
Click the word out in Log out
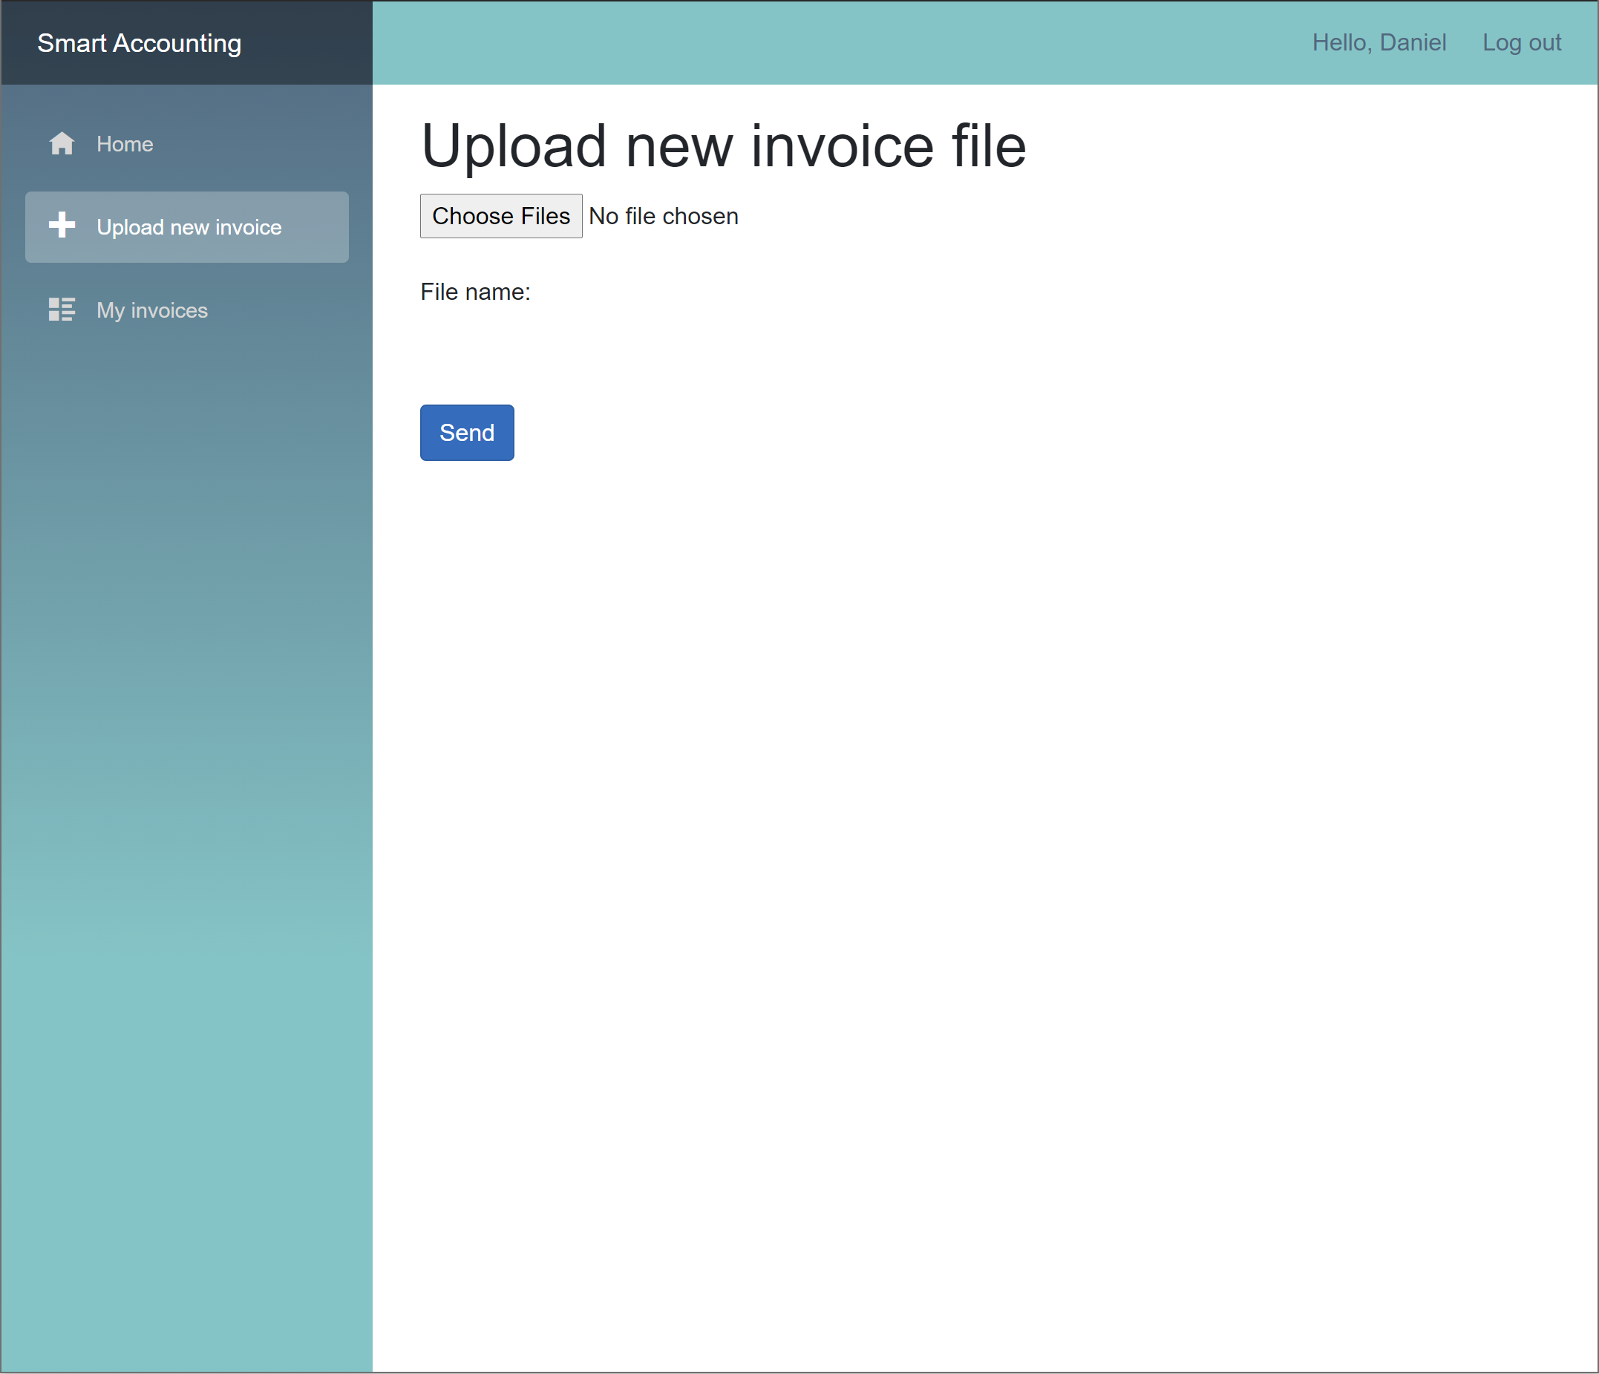1544,42
